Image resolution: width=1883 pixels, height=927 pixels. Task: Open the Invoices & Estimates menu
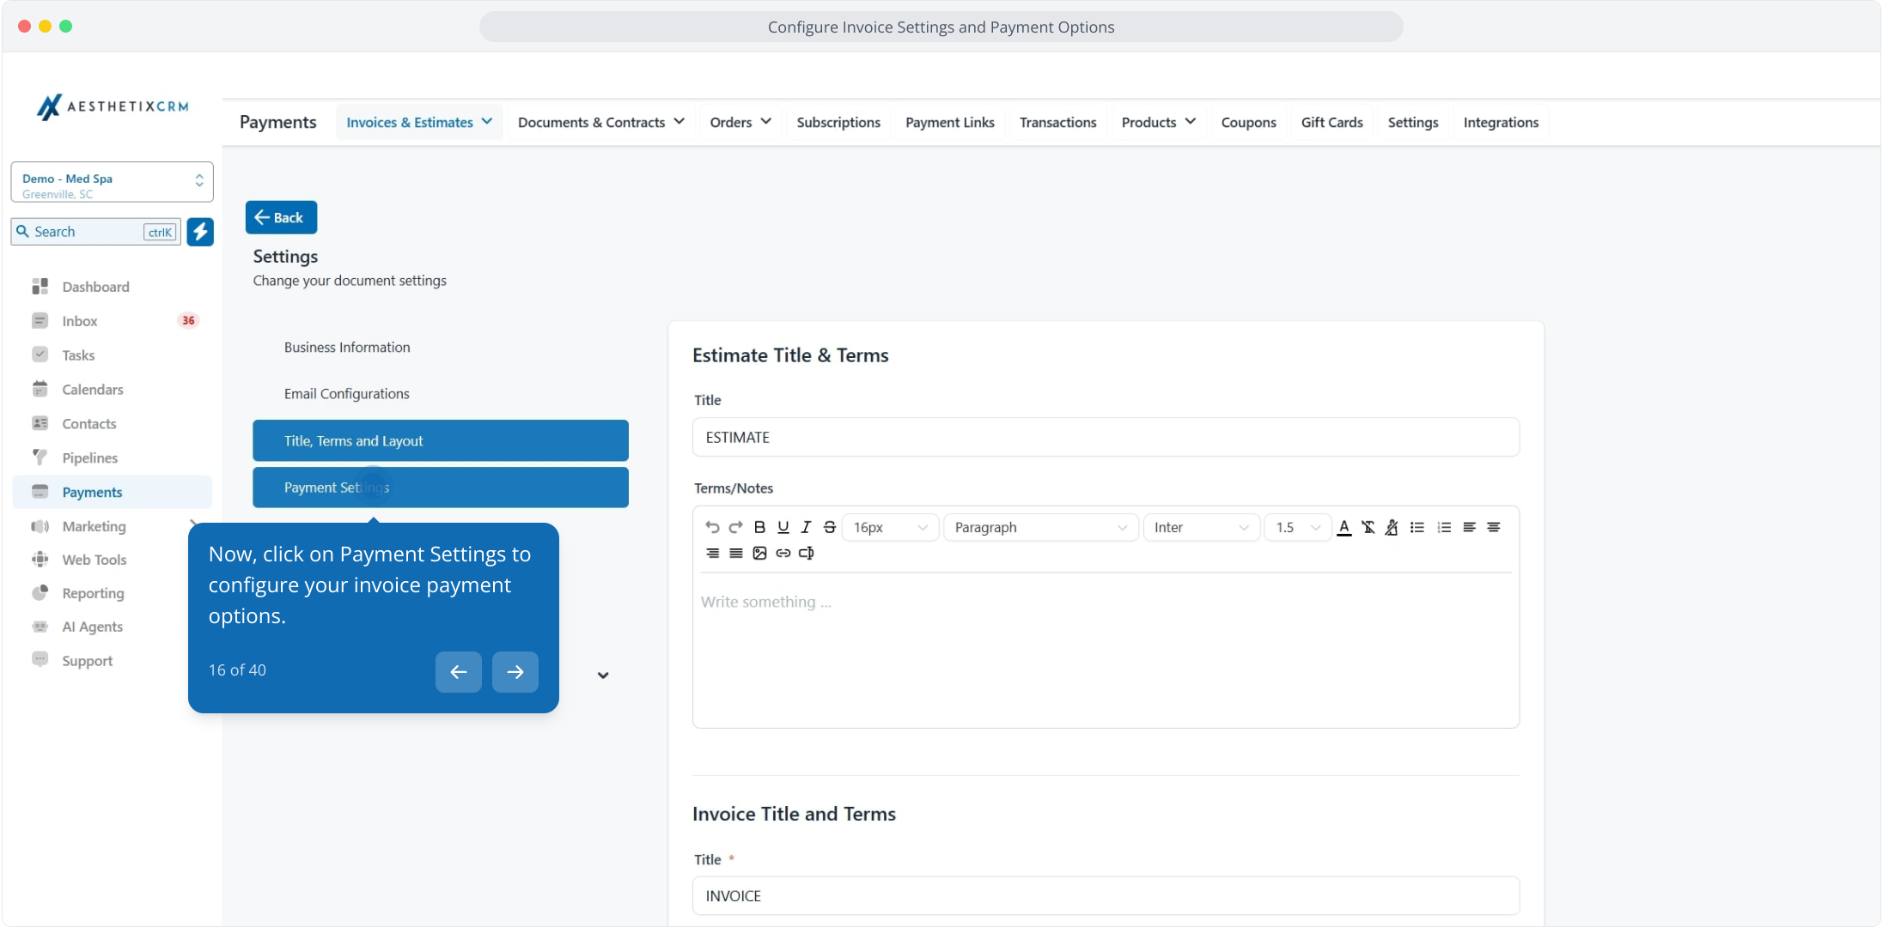pos(419,122)
